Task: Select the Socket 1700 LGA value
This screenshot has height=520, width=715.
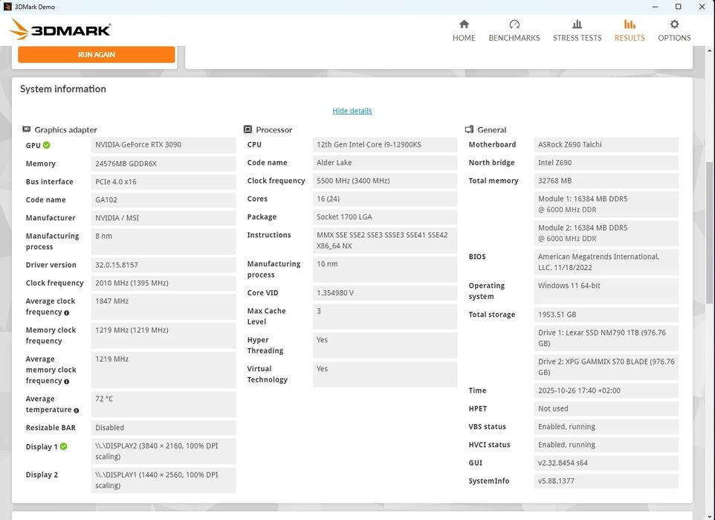Action: click(385, 217)
